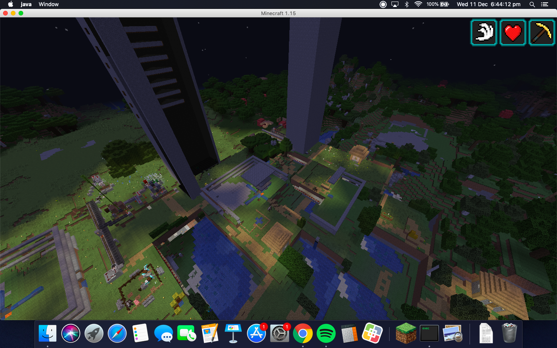Launch Google Chrome
This screenshot has width=557, height=348.
point(303,333)
